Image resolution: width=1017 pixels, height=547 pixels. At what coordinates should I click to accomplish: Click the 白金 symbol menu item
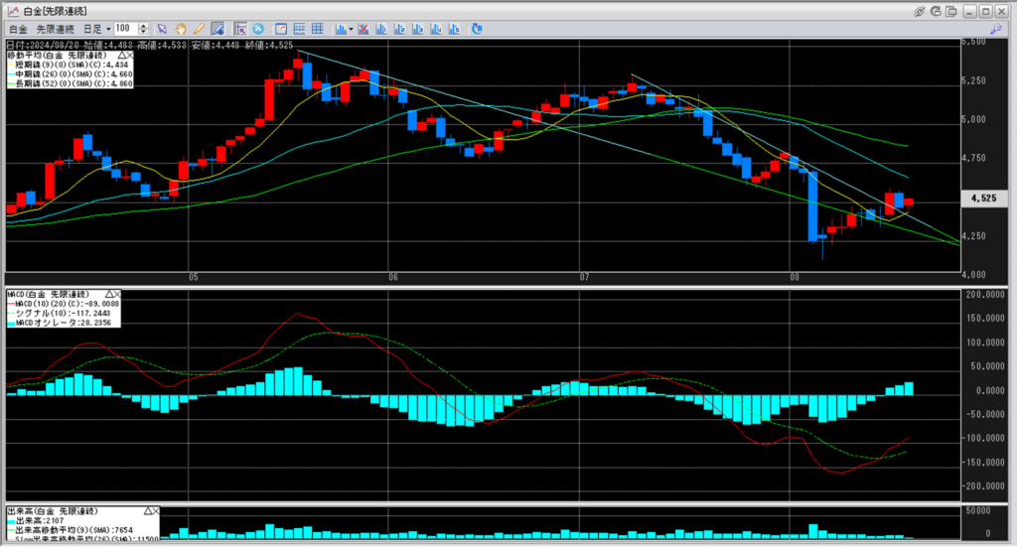(x=16, y=29)
